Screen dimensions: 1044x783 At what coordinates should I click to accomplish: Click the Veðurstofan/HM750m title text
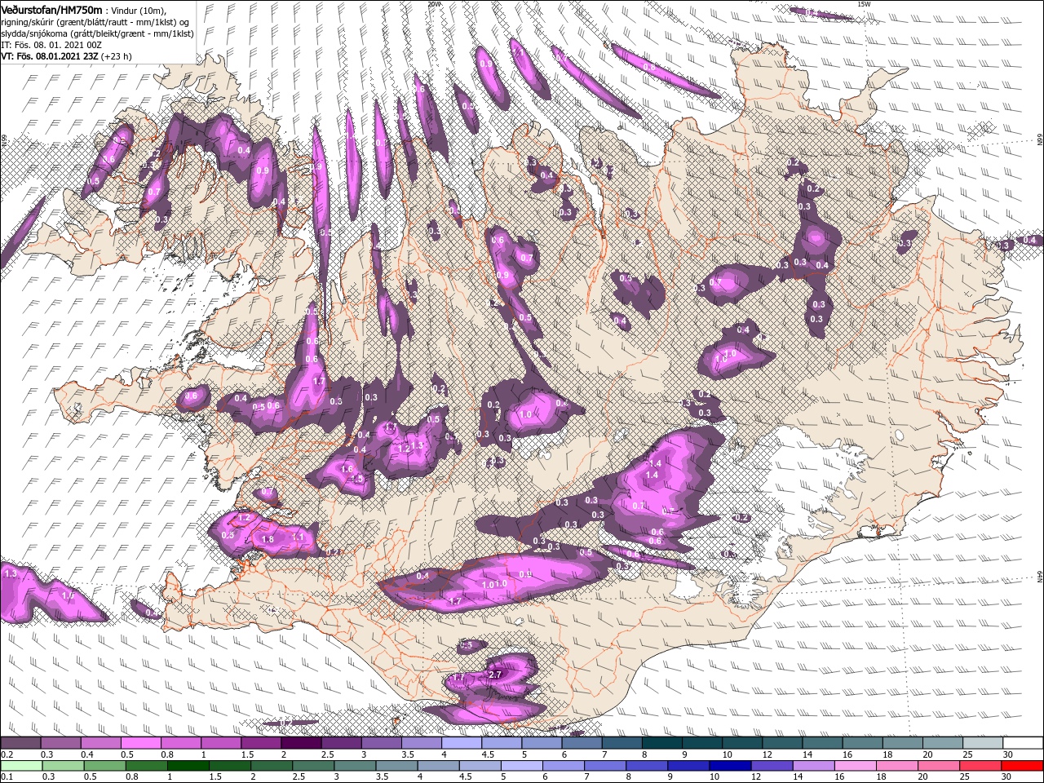coord(52,10)
